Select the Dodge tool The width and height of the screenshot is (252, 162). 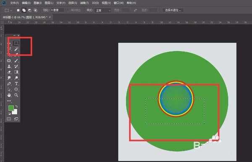(16, 78)
